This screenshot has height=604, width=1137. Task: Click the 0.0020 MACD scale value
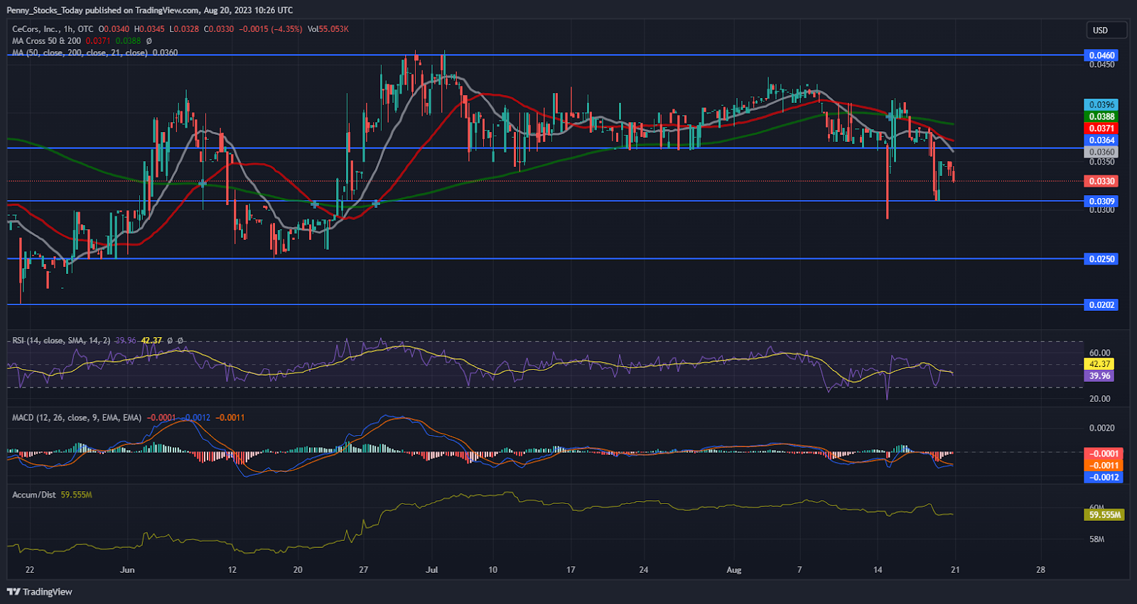(x=1101, y=428)
